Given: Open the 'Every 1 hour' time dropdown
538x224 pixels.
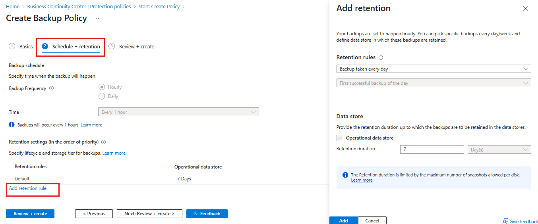Looking at the screenshot, I should [178, 112].
